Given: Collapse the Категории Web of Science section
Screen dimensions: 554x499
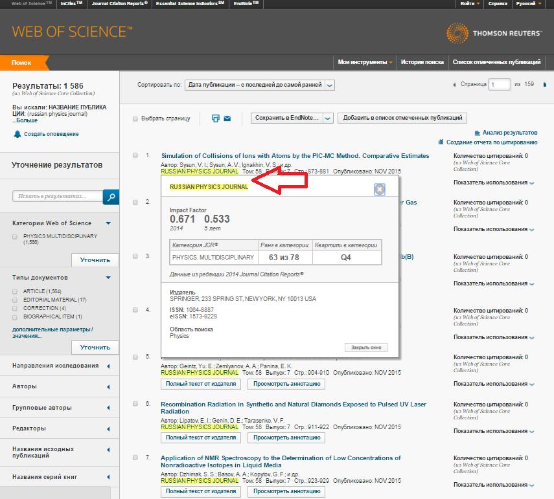Looking at the screenshot, I should click(x=108, y=223).
